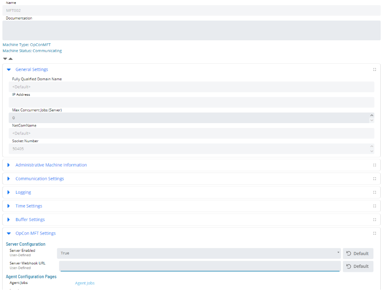This screenshot has width=382, height=290.
Task: Collapse the General Settings section
Action: pyautogui.click(x=9, y=70)
